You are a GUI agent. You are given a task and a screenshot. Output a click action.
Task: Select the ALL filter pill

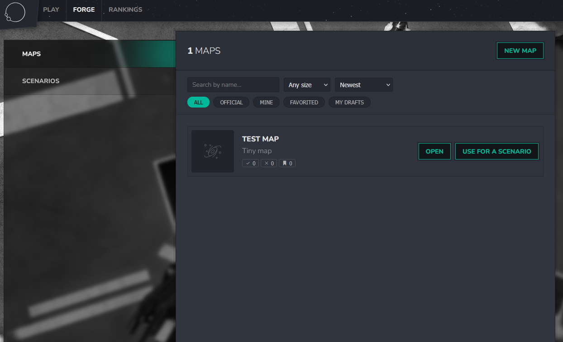click(x=198, y=102)
